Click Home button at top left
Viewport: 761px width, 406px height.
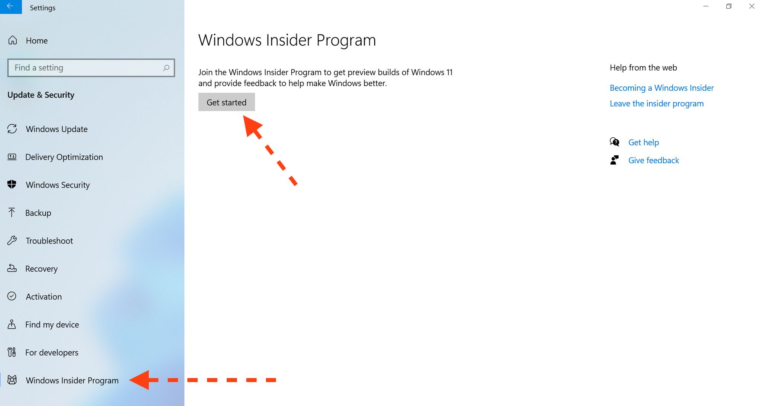37,41
